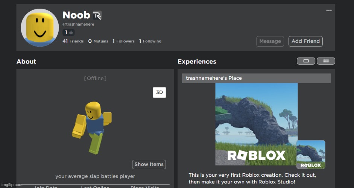Open the 1 Following list
The image size is (354, 188).
[x=150, y=41]
